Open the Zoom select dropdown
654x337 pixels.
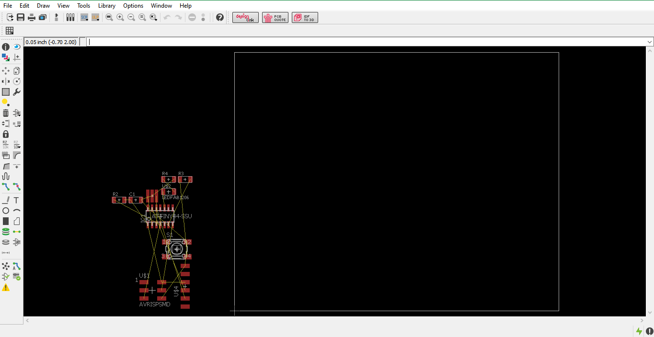point(153,17)
